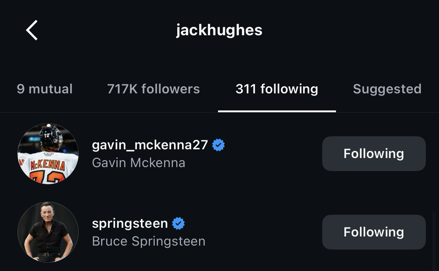Screen dimensions: 439x271
Task: Select the 311 following tab
Action: (x=277, y=89)
